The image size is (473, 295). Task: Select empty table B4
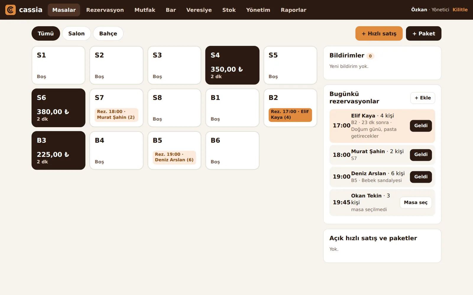click(x=116, y=150)
